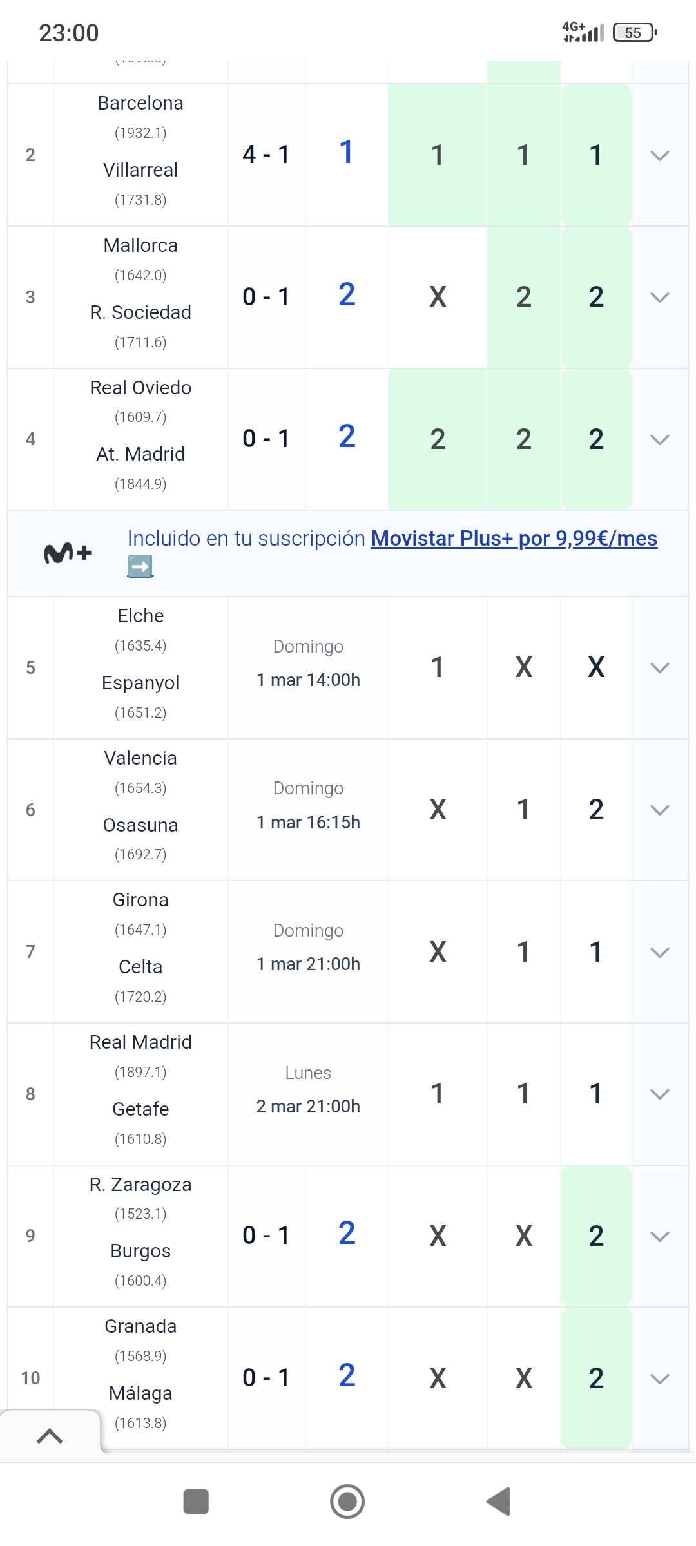This screenshot has width=696, height=1546.
Task: Expand Granada vs Málaga row chevron
Action: point(660,1379)
